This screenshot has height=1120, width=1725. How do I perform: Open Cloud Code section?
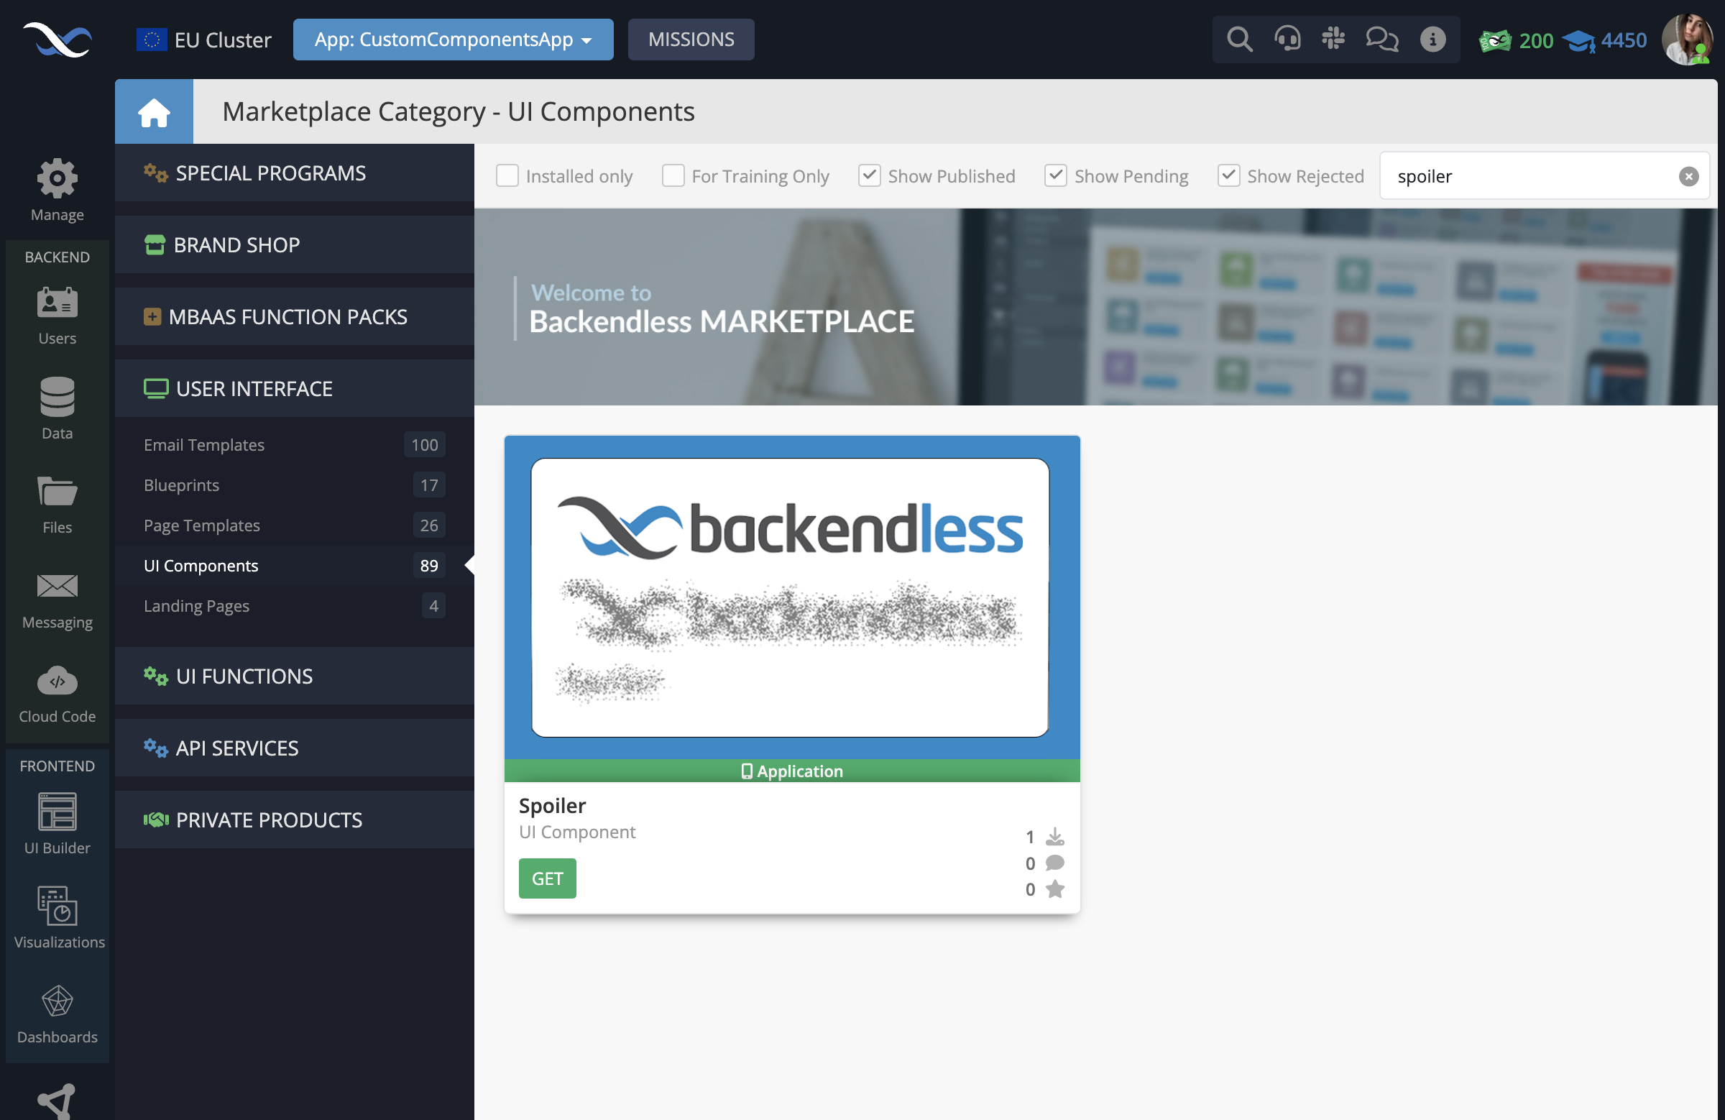click(x=57, y=697)
